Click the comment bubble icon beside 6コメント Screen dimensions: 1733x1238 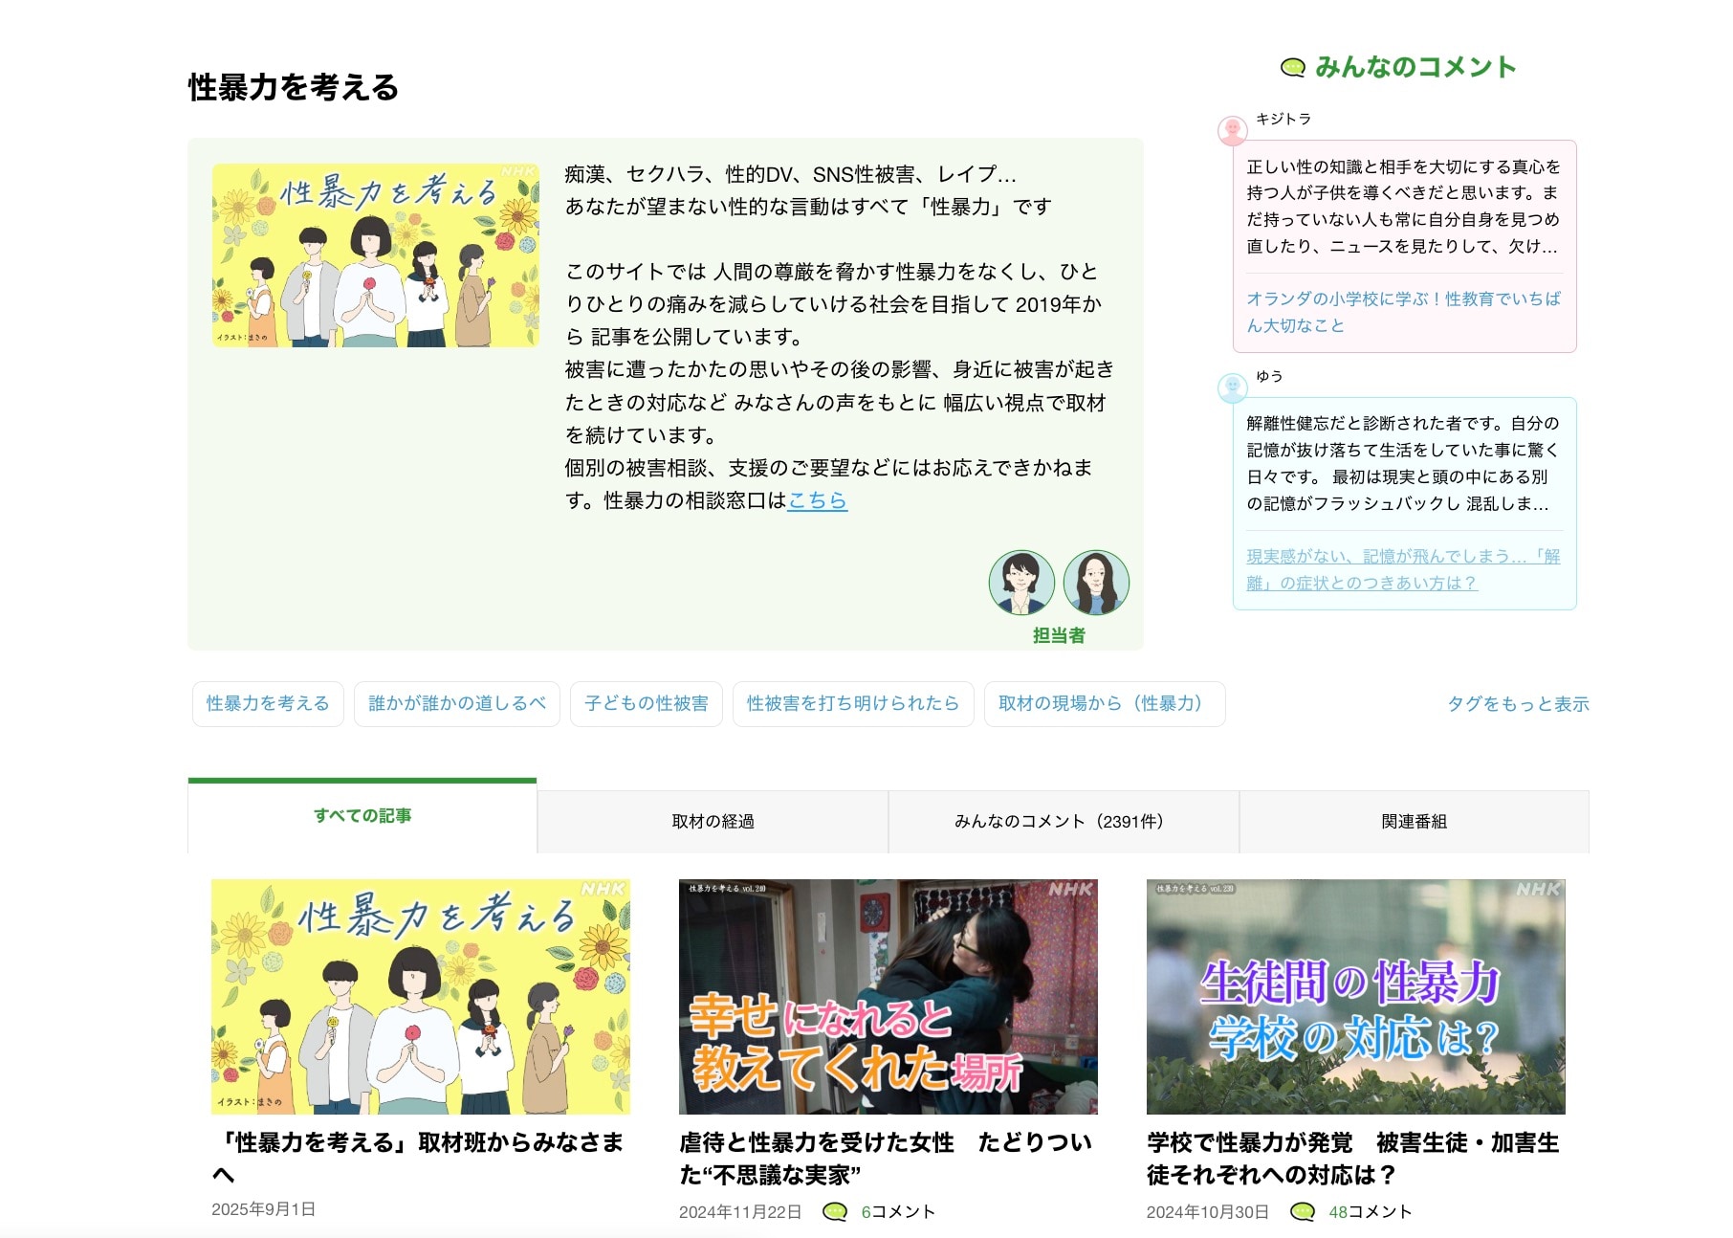(833, 1210)
